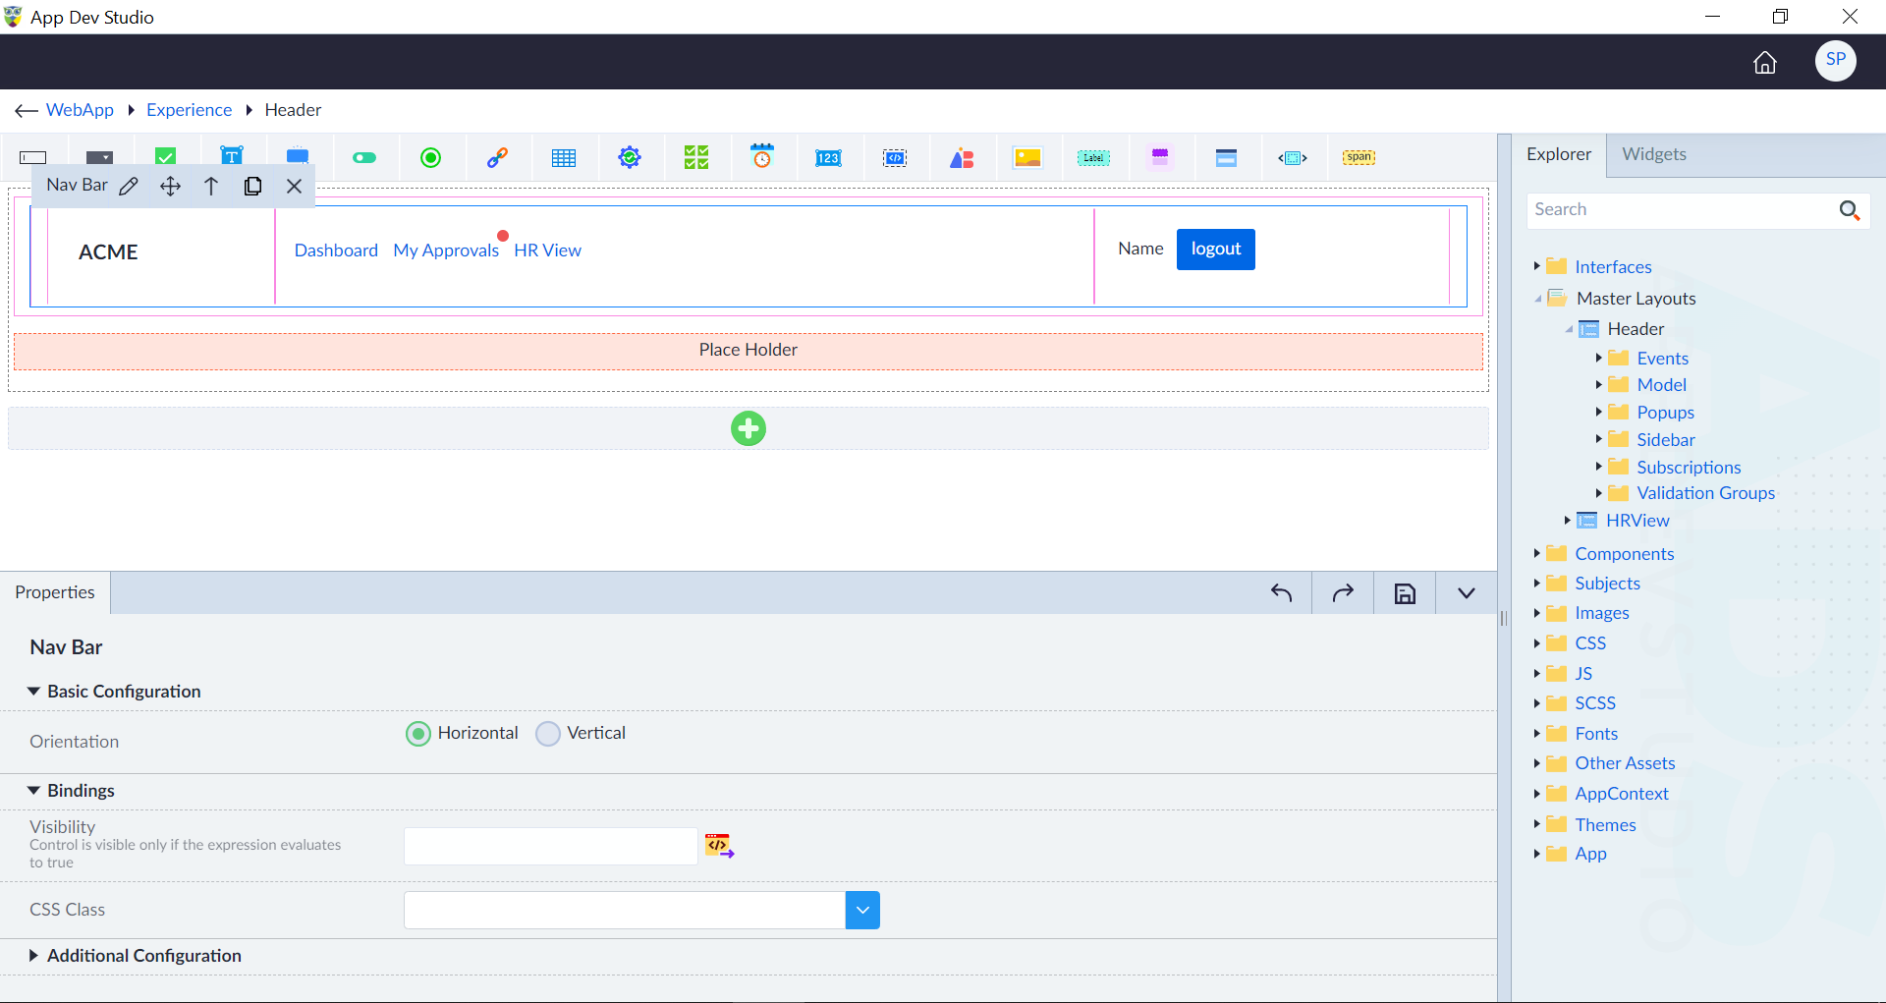Select the data grid widget icon
The width and height of the screenshot is (1886, 1003).
coord(564,158)
